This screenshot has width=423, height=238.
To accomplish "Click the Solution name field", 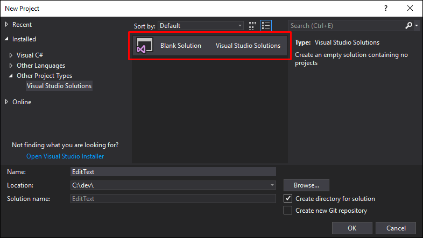I will coord(173,198).
